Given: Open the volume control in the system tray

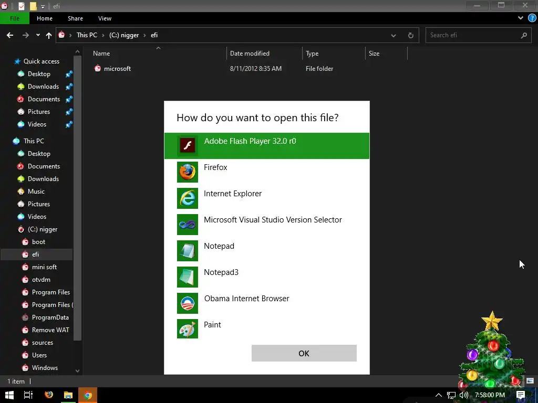Looking at the screenshot, I should pos(463,395).
